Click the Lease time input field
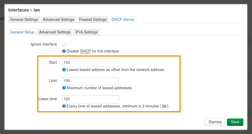This screenshot has height=134, width=252. 91,99
